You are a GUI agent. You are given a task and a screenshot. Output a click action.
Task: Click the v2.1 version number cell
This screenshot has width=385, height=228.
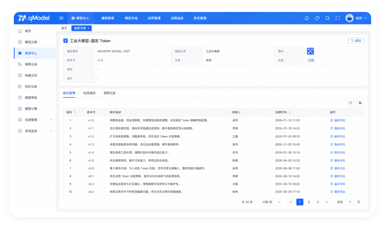click(x=91, y=176)
